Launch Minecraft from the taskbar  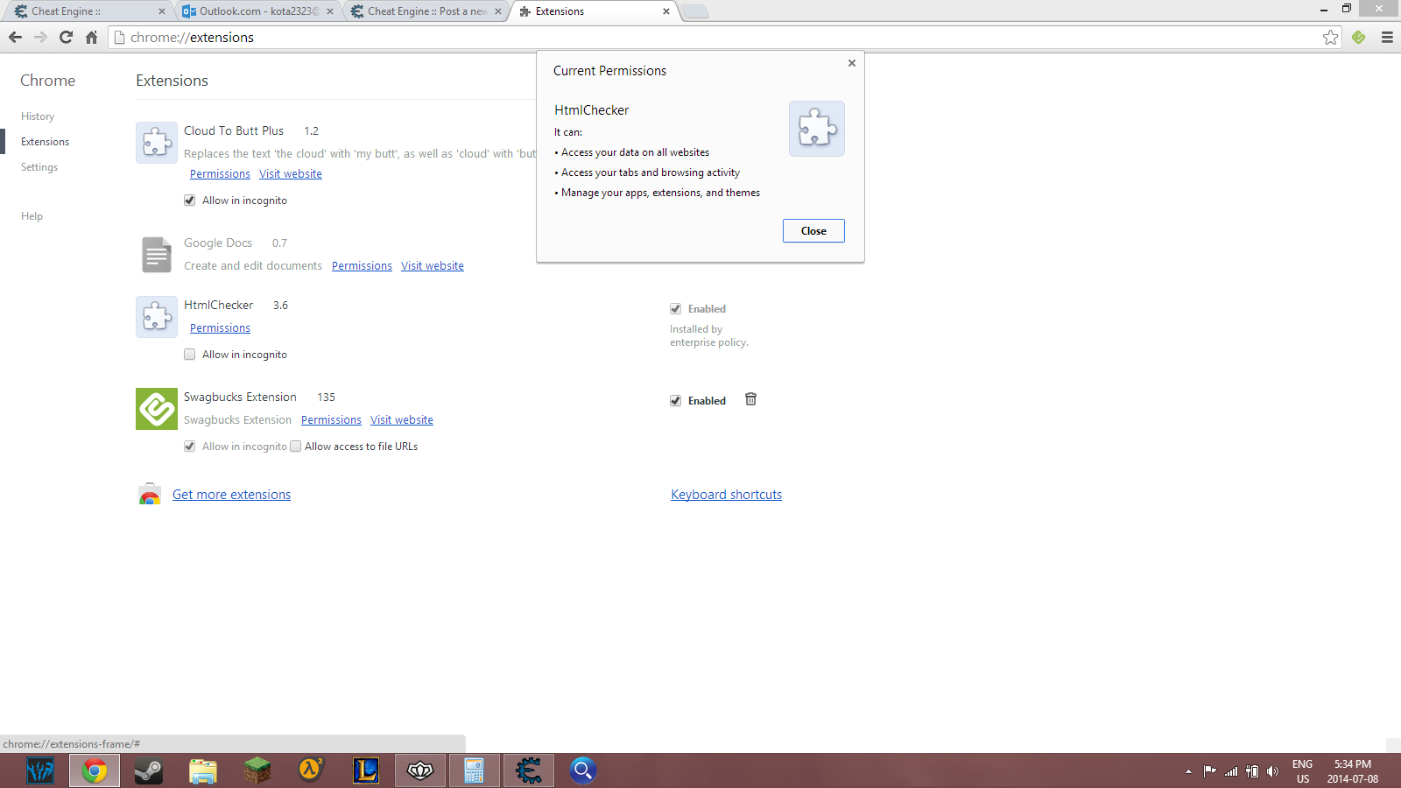[x=256, y=770]
